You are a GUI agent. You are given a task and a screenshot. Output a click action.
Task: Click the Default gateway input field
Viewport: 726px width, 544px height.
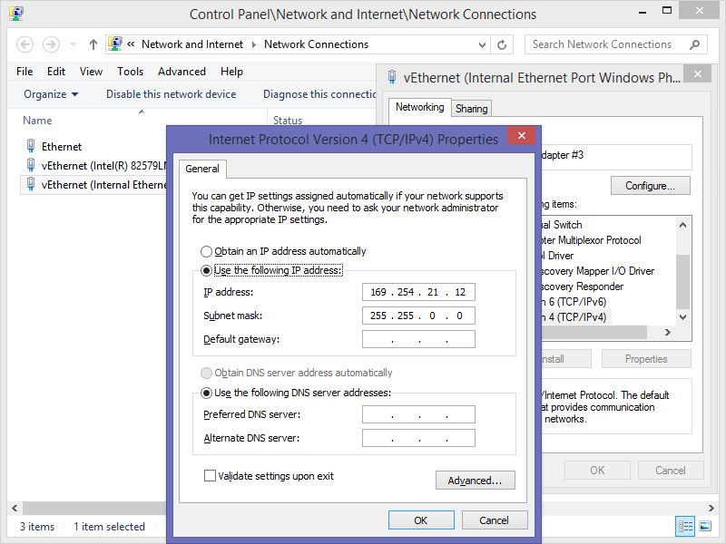[418, 340]
